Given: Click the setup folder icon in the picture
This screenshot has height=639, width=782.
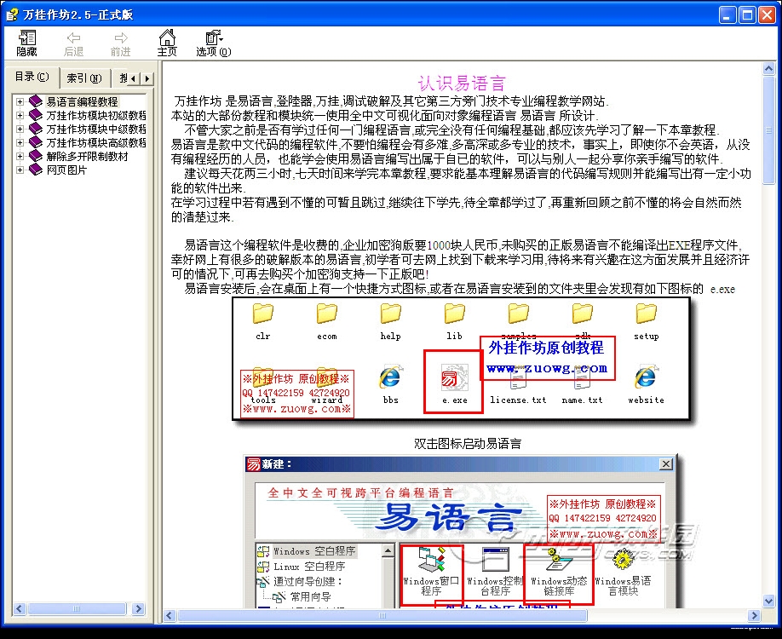Looking at the screenshot, I should 646,314.
